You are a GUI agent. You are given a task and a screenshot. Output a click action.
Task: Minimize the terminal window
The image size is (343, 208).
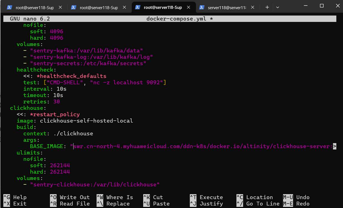(x=306, y=6)
